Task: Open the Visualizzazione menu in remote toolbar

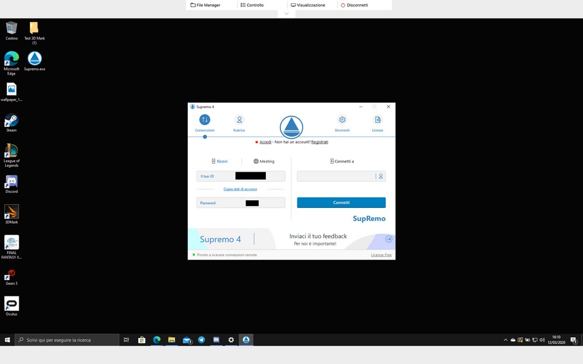Action: [308, 5]
